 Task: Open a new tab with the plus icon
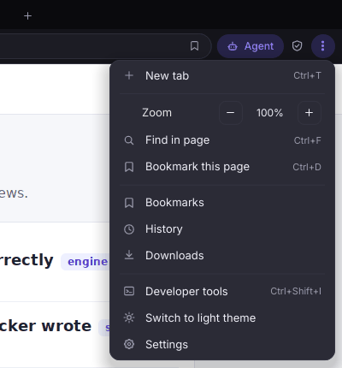pos(27,16)
